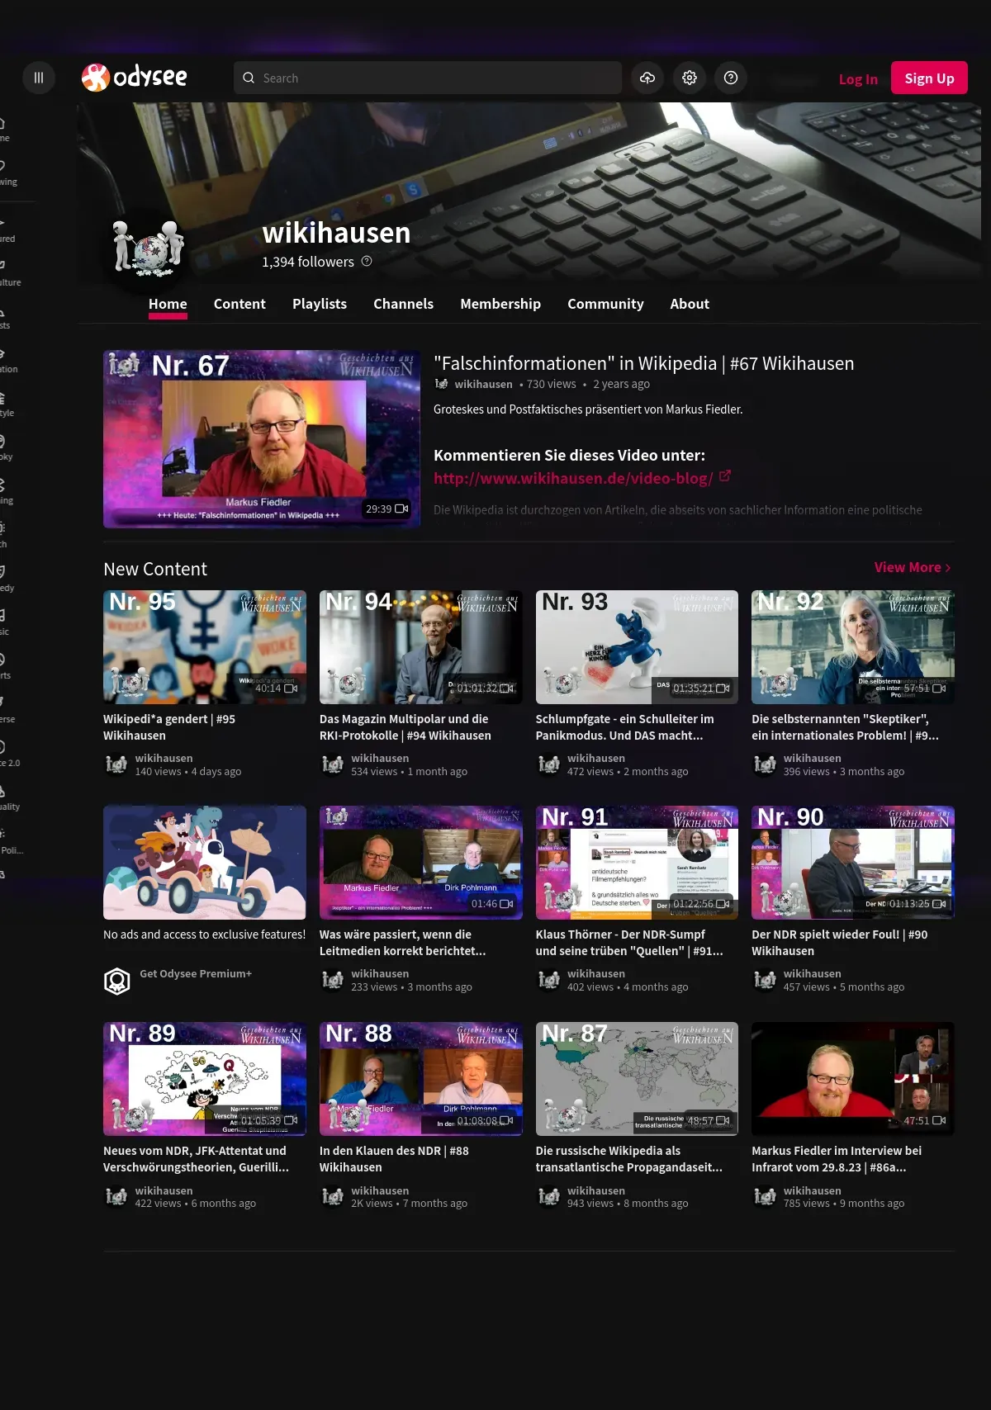991x1410 pixels.
Task: Switch to the Home tab
Action: [x=168, y=304]
